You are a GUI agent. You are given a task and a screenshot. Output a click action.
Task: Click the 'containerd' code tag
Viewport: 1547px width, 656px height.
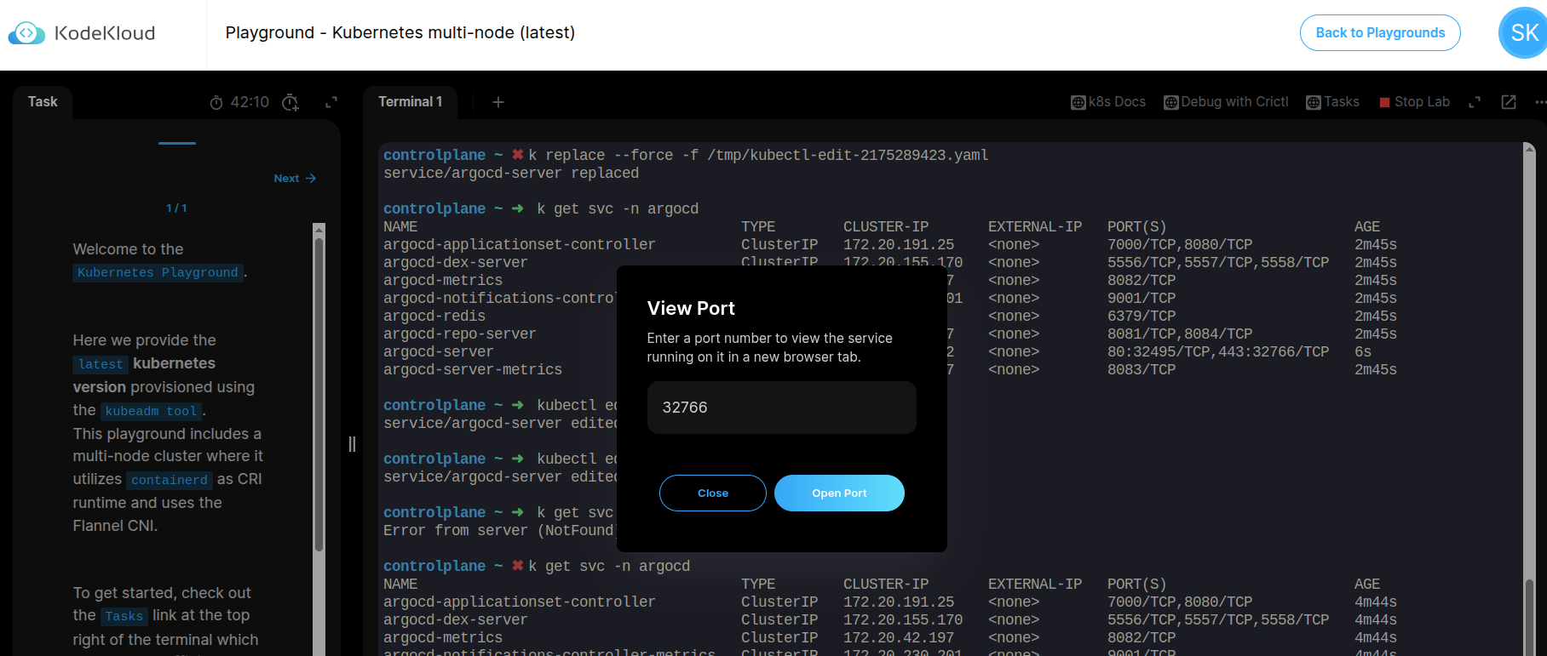(x=170, y=480)
